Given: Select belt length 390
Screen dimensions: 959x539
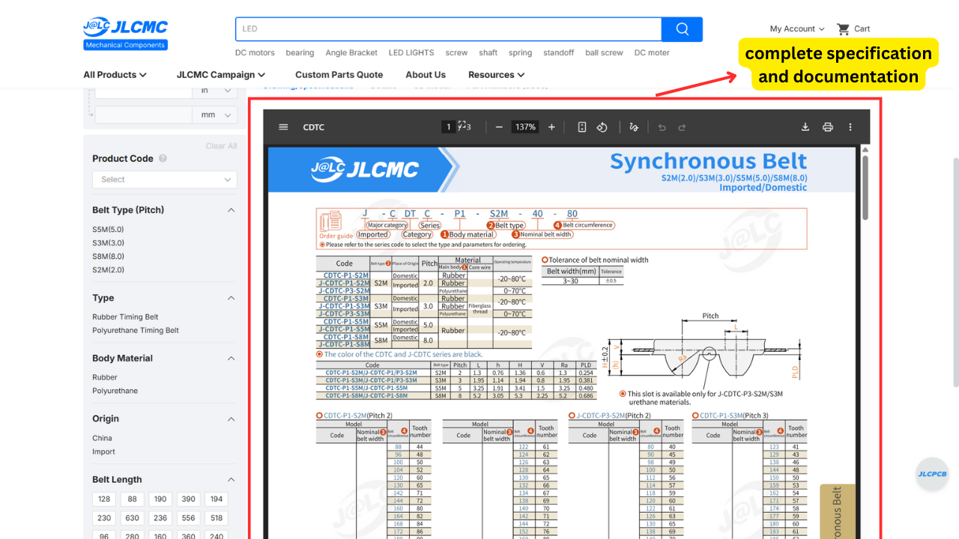Looking at the screenshot, I should [x=189, y=499].
